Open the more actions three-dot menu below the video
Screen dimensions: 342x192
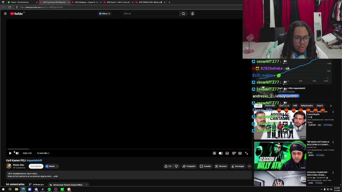tap(249, 166)
